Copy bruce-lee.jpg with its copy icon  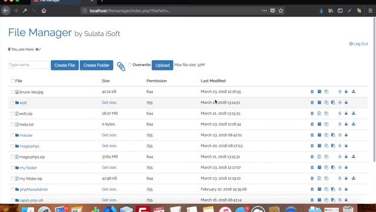click(x=326, y=92)
